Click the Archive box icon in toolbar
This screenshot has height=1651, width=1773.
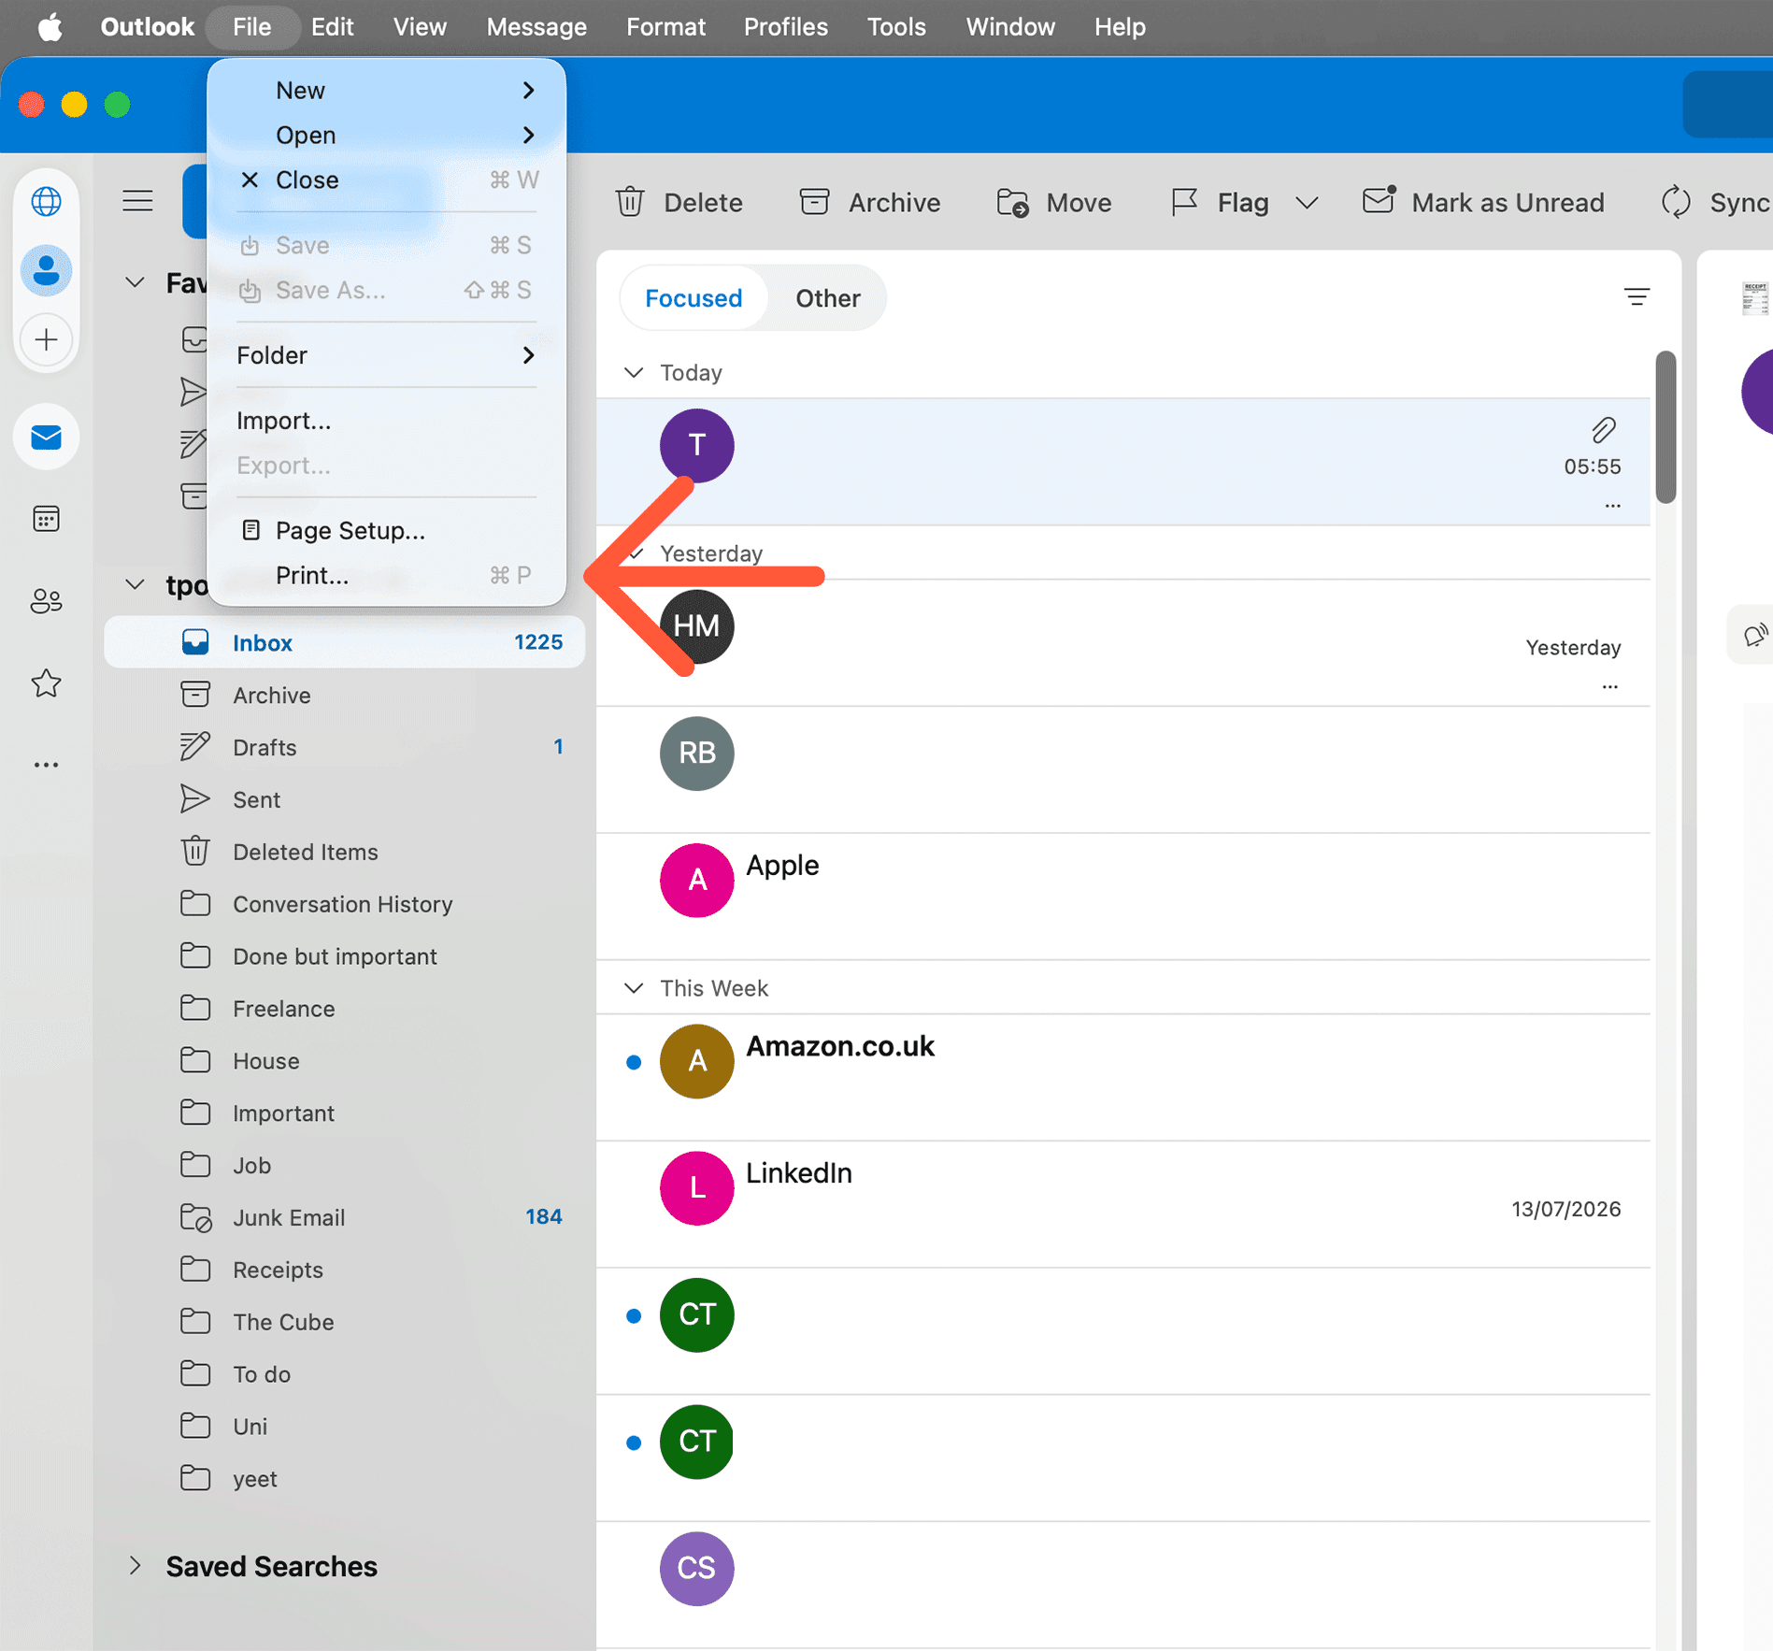(814, 202)
